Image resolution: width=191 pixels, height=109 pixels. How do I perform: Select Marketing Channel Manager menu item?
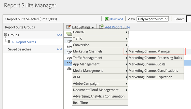tap(149, 51)
